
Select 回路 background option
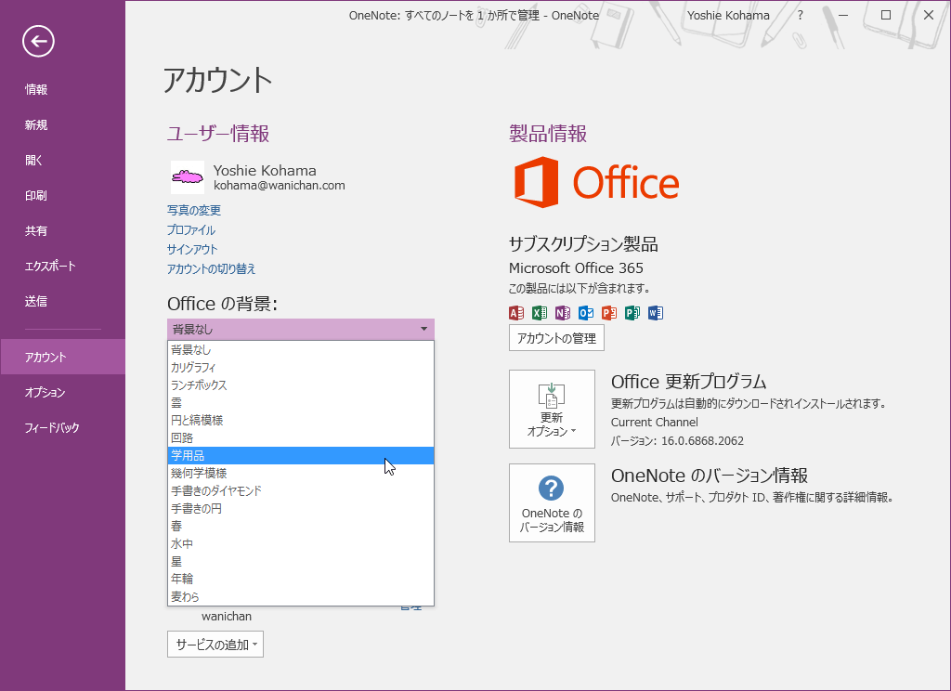point(301,438)
